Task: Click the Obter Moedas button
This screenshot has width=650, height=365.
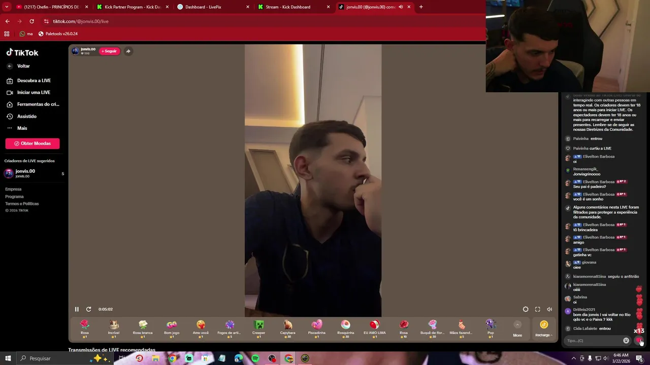Action: pos(32,143)
